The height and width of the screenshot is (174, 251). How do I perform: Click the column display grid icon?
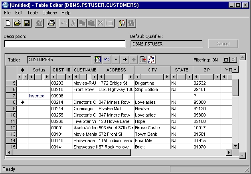point(98,60)
